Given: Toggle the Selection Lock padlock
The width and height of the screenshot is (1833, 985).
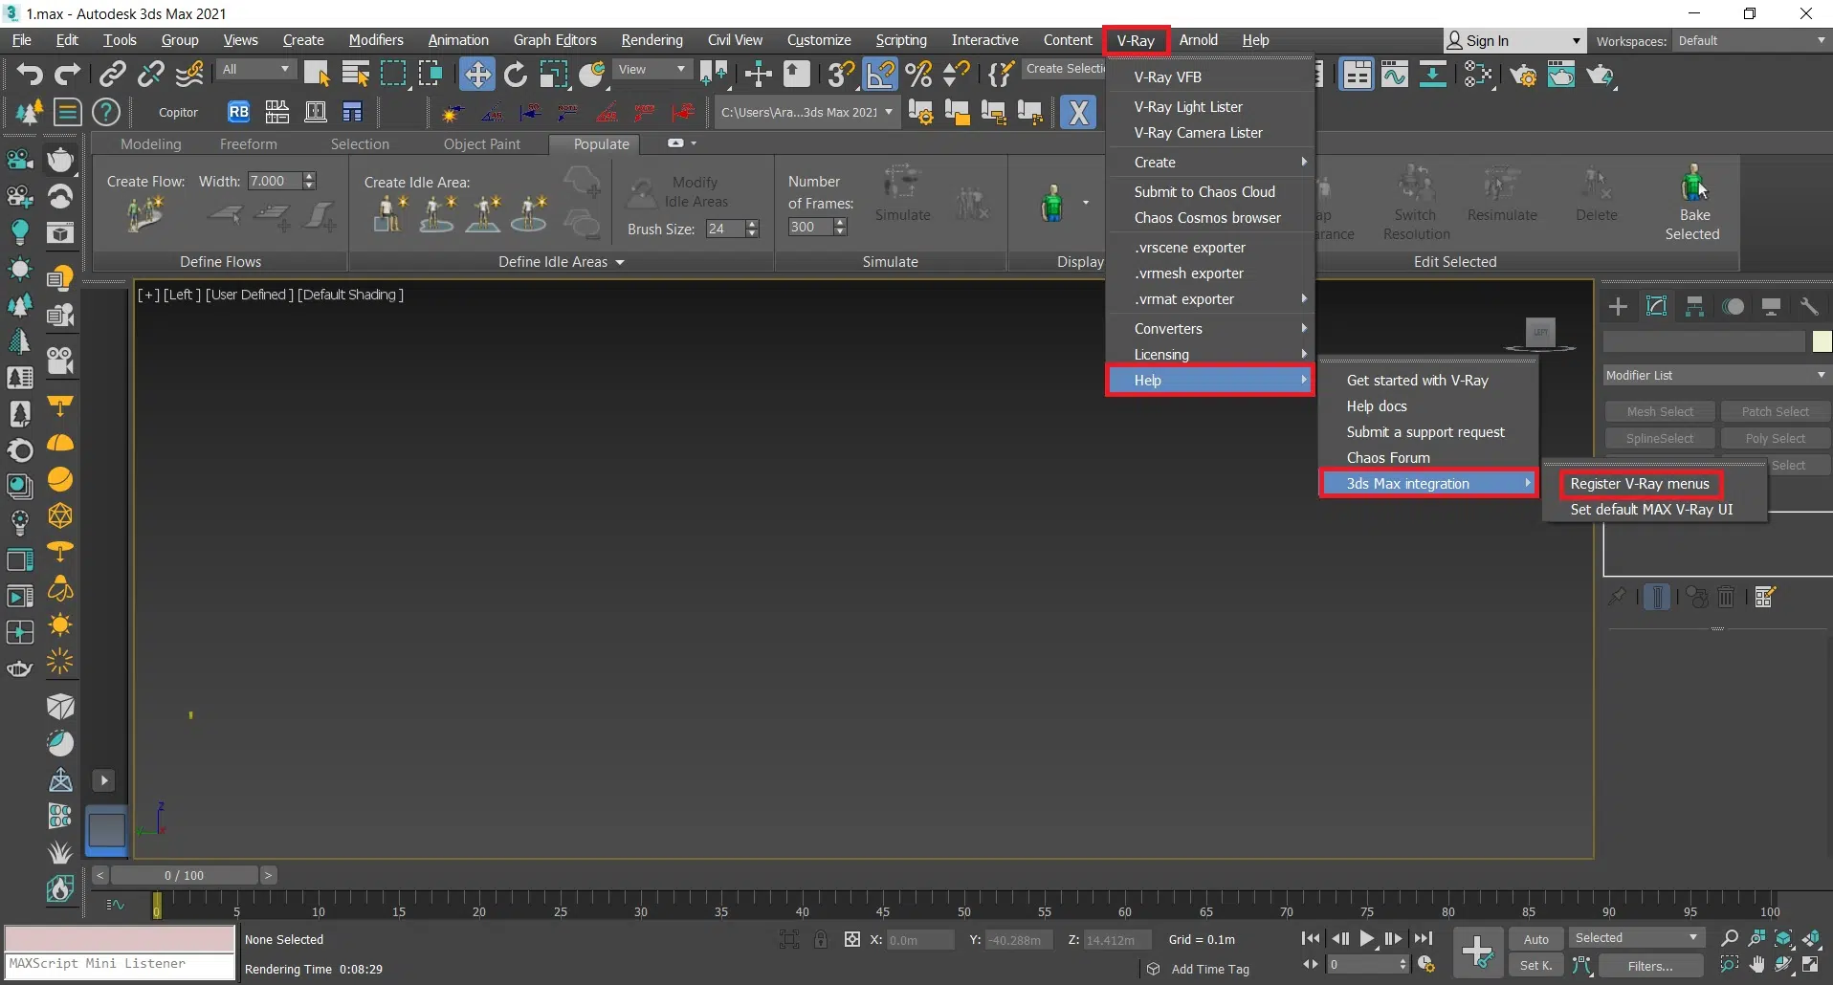Looking at the screenshot, I should point(821,940).
